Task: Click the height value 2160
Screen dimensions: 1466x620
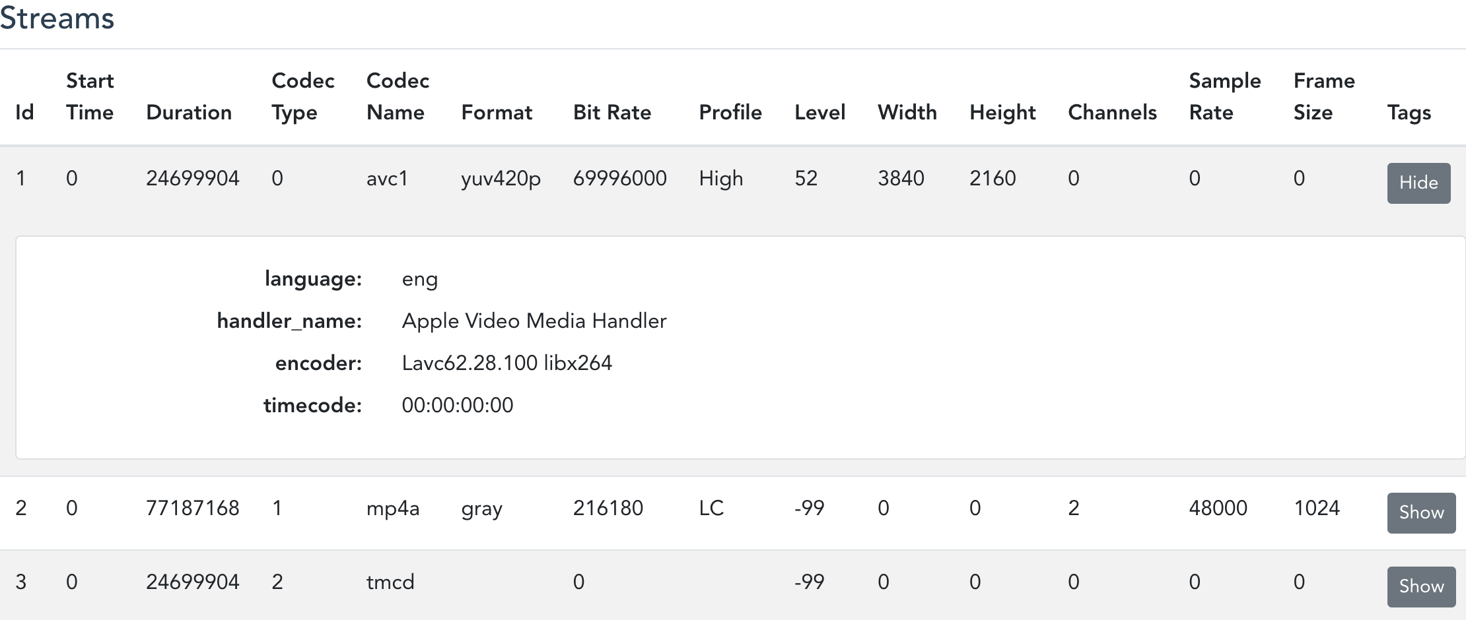Action: pos(993,178)
